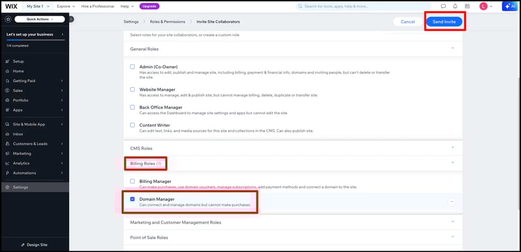This screenshot has width=521, height=252.
Task: Tick the Content Writer checkbox
Action: click(x=133, y=125)
